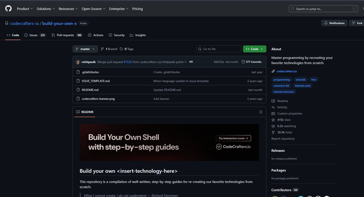Focus the Go to file search box
364x197 pixels.
[x=219, y=49]
